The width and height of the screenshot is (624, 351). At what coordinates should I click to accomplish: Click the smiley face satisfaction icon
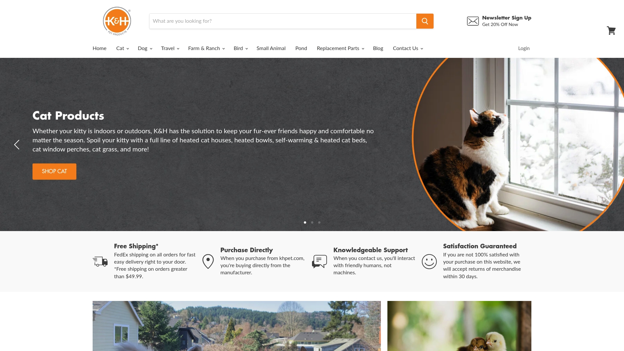(429, 261)
